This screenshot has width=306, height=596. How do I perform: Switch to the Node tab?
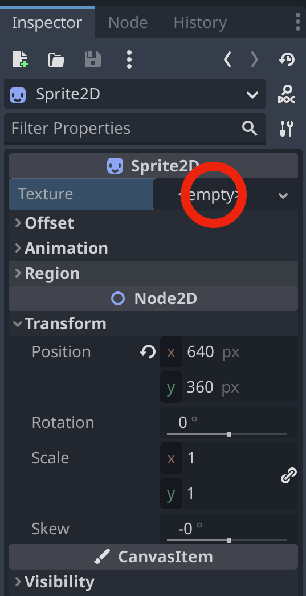pos(128,23)
